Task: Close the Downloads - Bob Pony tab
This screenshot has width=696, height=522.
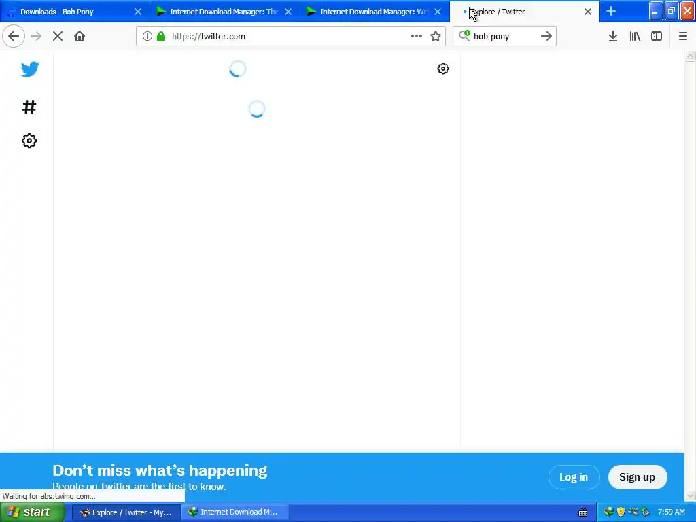Action: click(138, 12)
